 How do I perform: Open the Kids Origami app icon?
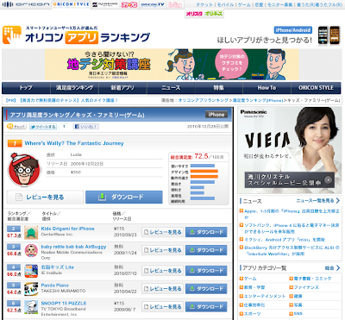[x=31, y=232]
